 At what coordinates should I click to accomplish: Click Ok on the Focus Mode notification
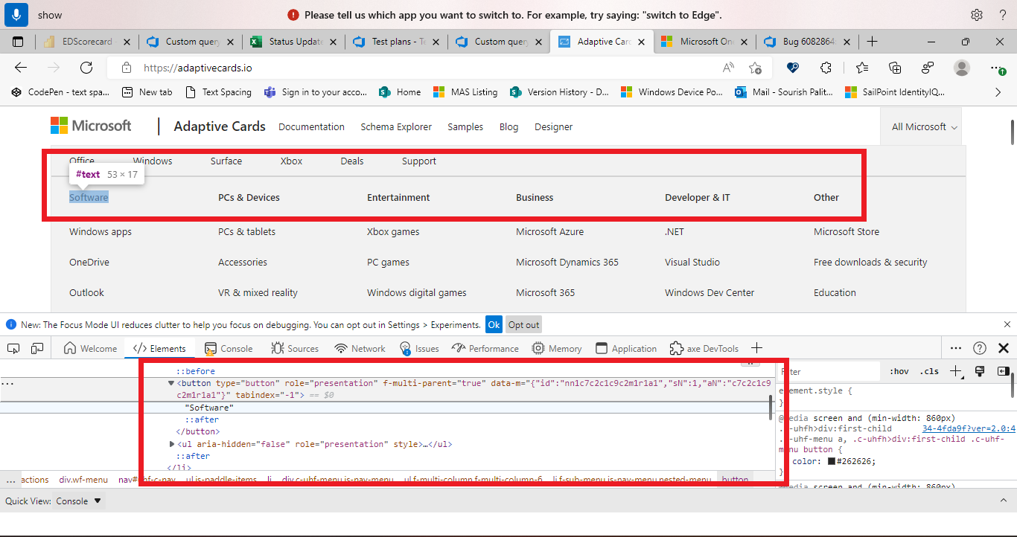pos(494,324)
